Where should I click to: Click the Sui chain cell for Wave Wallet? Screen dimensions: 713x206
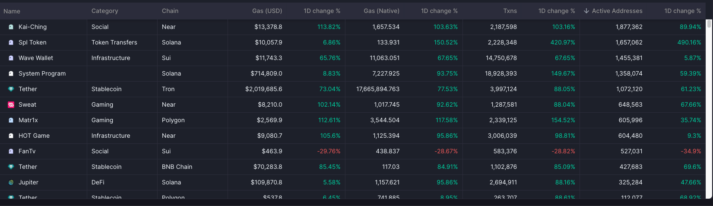click(166, 58)
